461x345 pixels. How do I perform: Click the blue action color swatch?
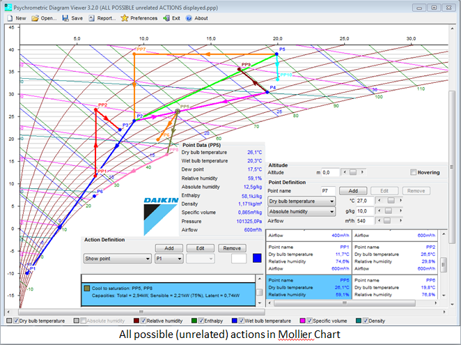257,258
